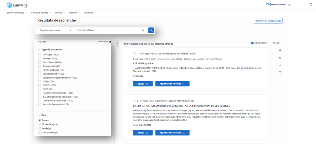Screen dimensions: 316x144
Task: Click the bell alert icon
Action: point(280,72)
